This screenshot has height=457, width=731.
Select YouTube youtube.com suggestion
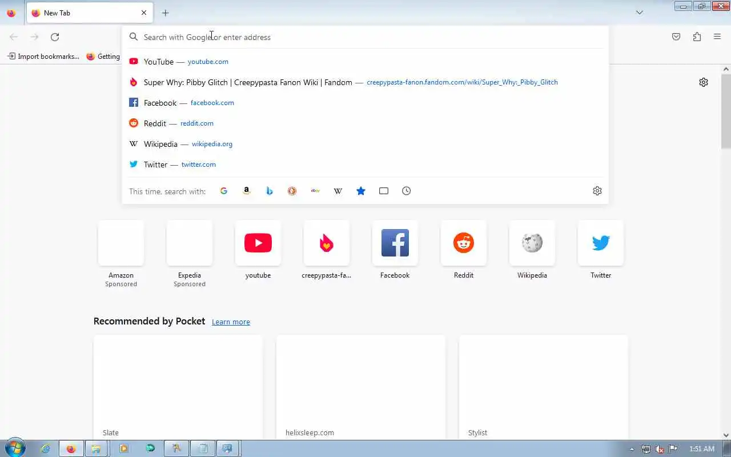coord(365,62)
